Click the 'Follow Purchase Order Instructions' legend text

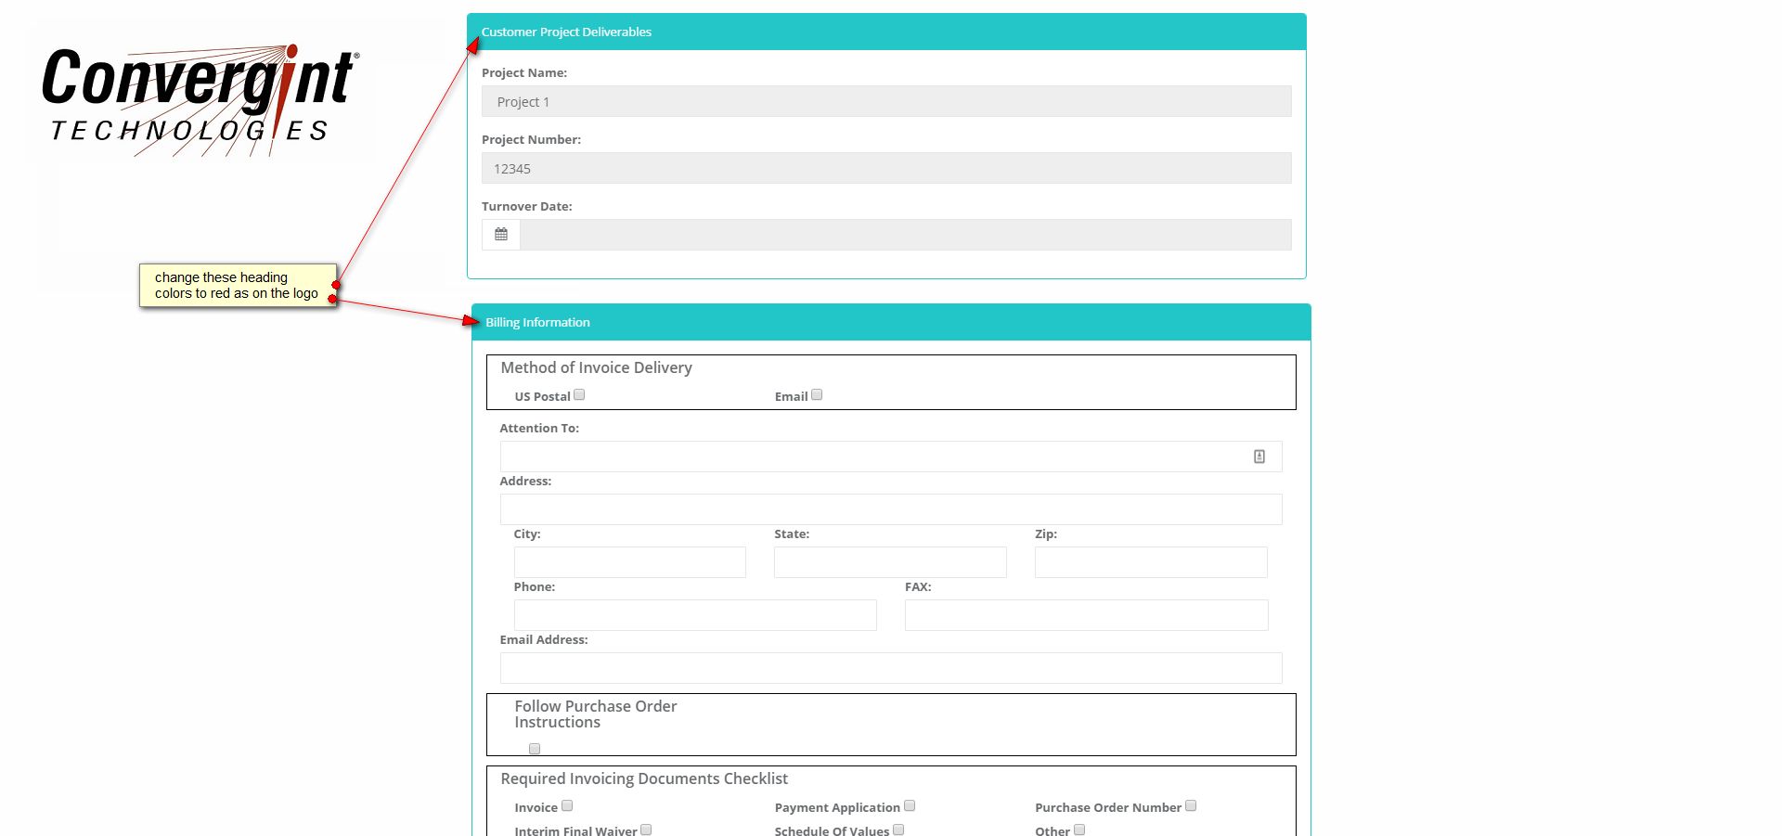[596, 714]
